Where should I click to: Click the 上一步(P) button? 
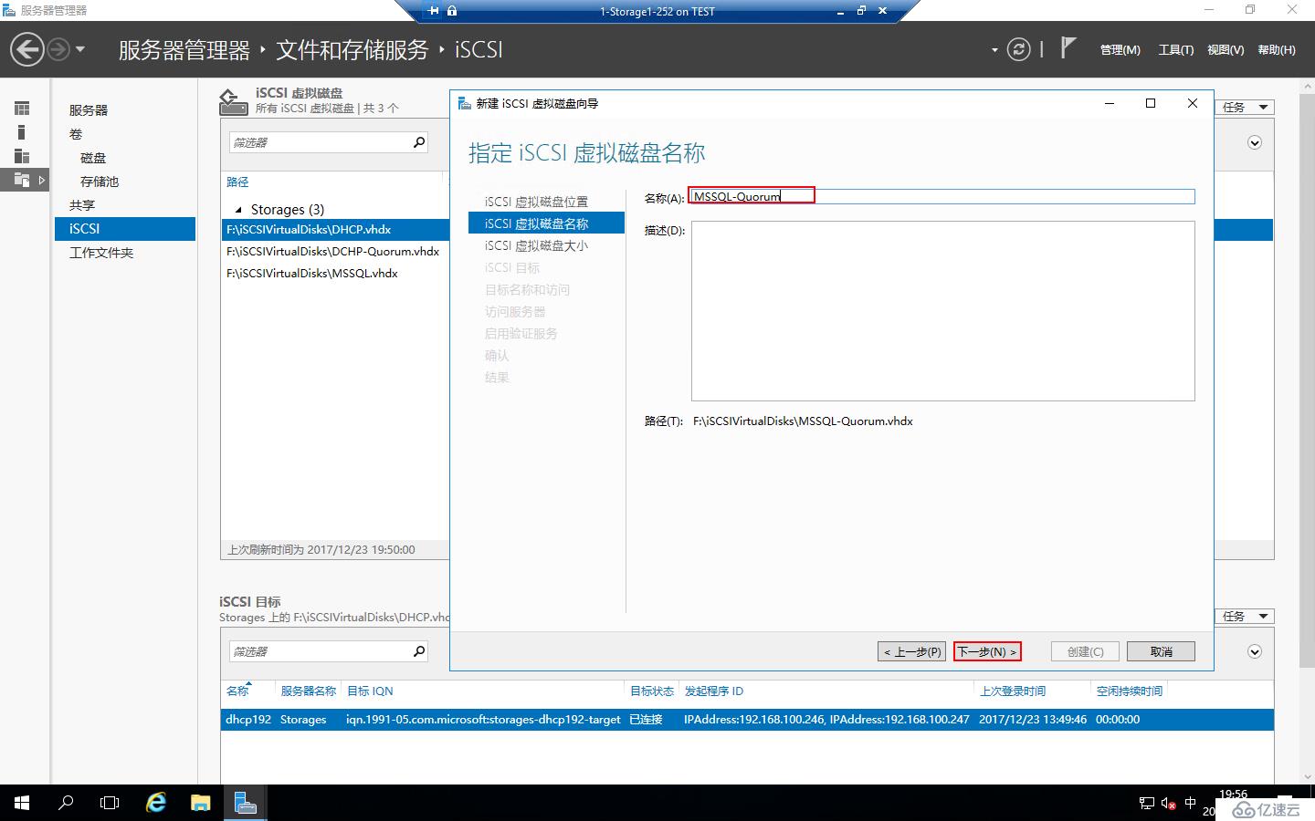pos(911,651)
